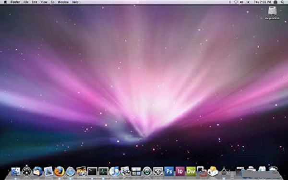Open Spotlight search magnifier
288x180 pixels.
pos(282,2)
